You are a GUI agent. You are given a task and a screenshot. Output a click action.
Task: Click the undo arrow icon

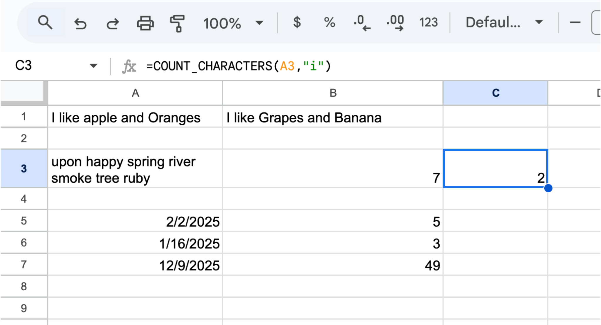[x=80, y=23]
